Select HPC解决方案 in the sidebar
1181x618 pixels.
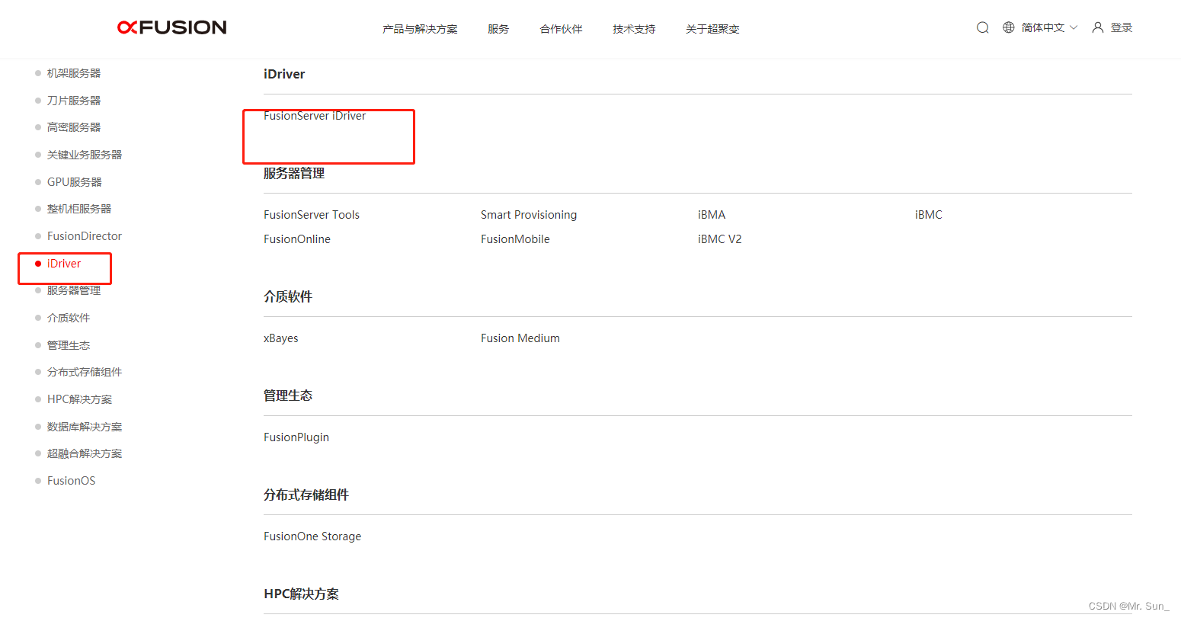(80, 399)
